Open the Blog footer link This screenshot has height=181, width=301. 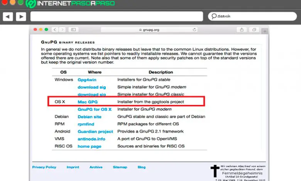(142, 167)
